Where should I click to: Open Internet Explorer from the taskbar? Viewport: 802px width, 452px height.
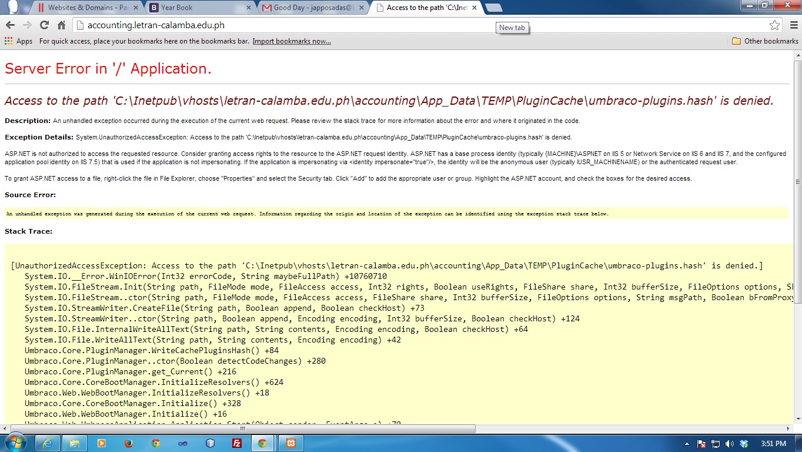point(48,443)
